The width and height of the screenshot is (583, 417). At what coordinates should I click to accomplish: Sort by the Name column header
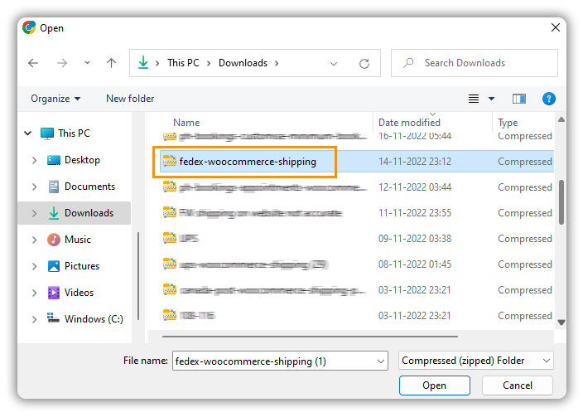pyautogui.click(x=186, y=123)
